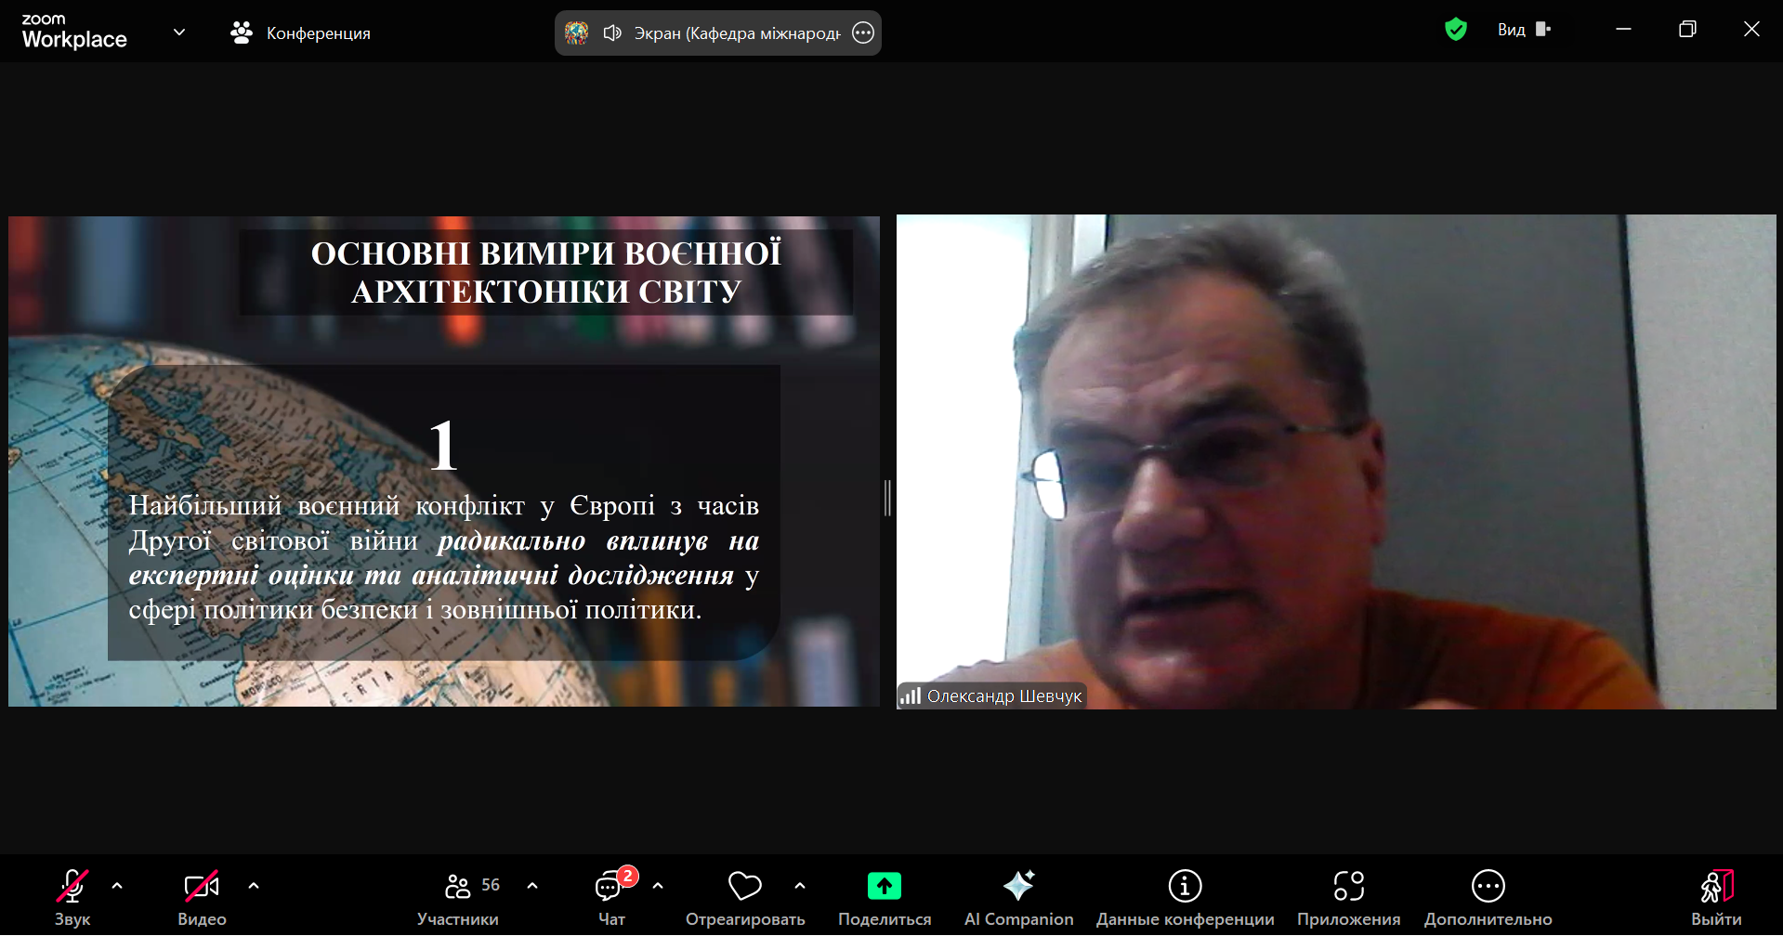
Task: Expand reactions options arrow beside Отреагировать
Action: tap(800, 886)
